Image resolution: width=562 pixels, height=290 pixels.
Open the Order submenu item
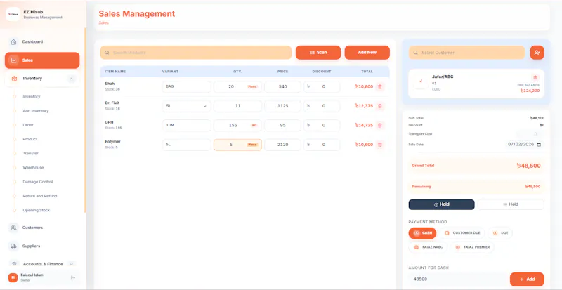click(x=28, y=125)
